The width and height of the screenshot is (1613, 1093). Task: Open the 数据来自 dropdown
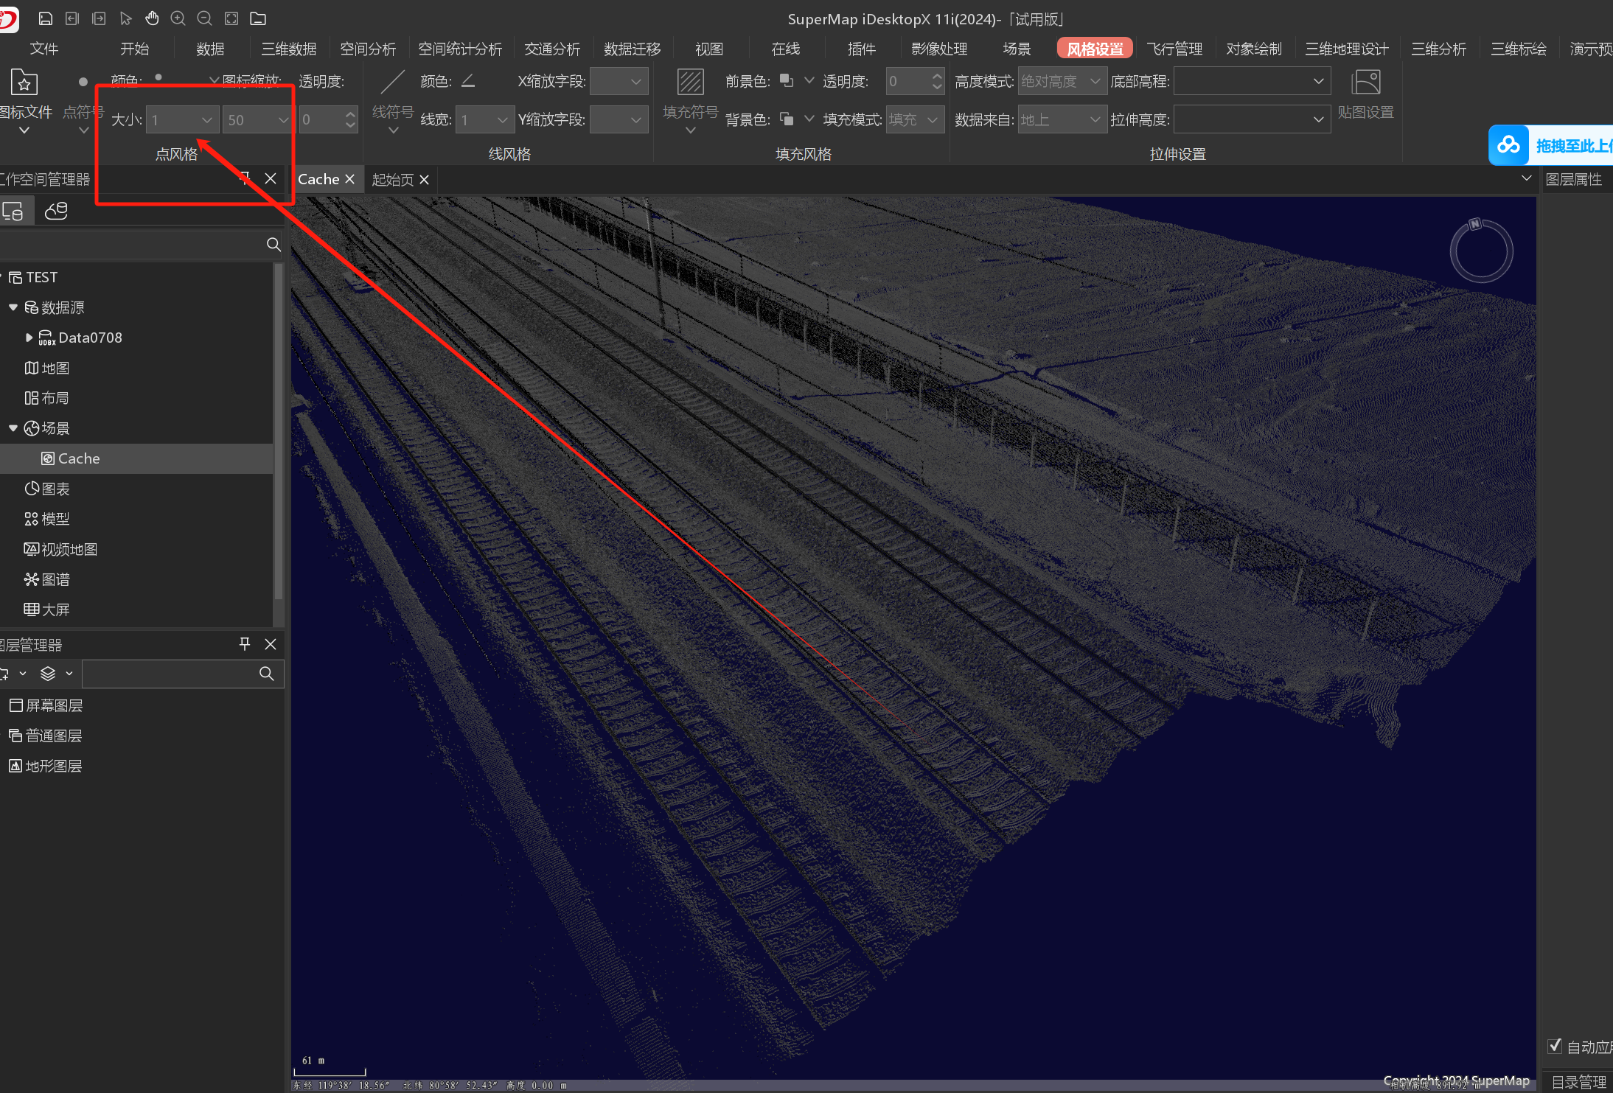(x=1062, y=119)
